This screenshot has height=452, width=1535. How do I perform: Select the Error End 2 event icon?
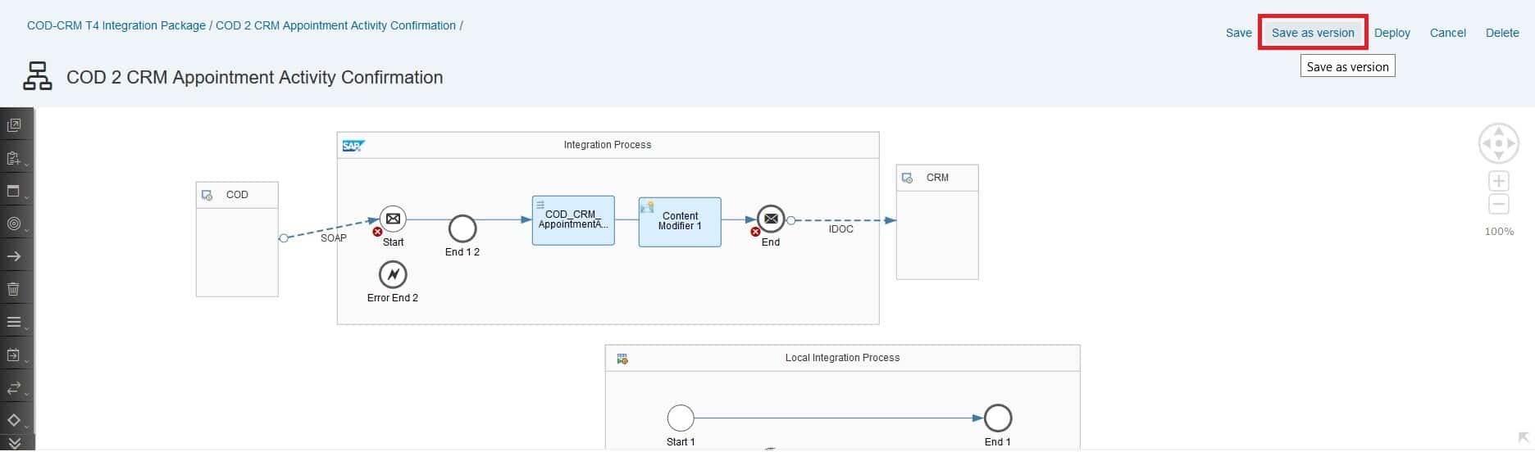tap(393, 274)
